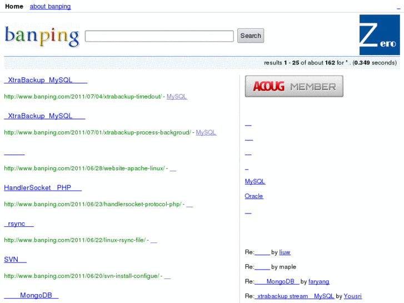Screen dimensions: 404x303
Task: Click category link after handlersocket-protocol-php URL
Action: point(189,204)
